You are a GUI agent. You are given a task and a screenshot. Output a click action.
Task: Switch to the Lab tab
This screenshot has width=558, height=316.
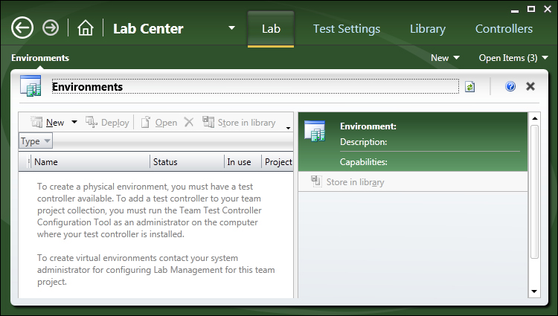coord(271,29)
